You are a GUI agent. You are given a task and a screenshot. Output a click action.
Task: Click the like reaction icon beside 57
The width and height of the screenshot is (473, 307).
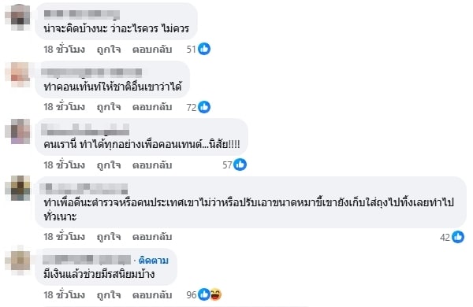tap(240, 165)
